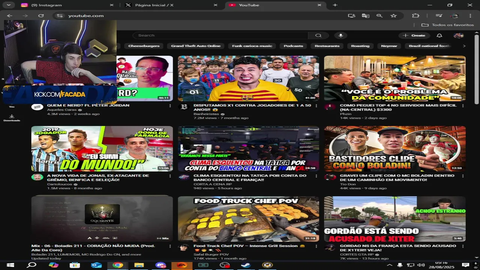Open Chrome profile avatar in toolbar
This screenshot has width=480, height=270.
pos(454,16)
